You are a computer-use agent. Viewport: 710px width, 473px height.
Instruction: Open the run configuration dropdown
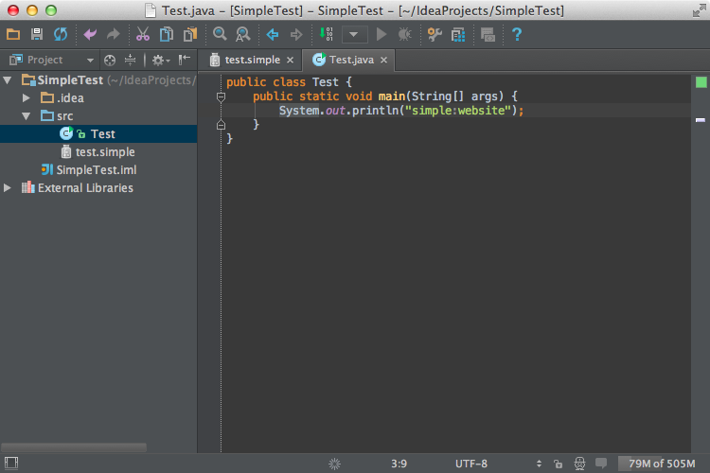[355, 35]
